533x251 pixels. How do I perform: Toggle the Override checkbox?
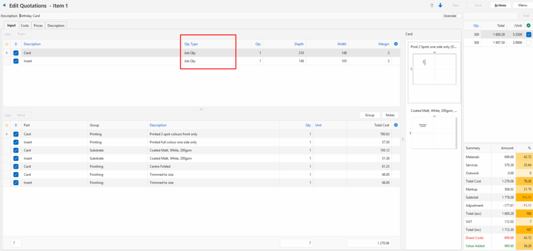pos(459,16)
